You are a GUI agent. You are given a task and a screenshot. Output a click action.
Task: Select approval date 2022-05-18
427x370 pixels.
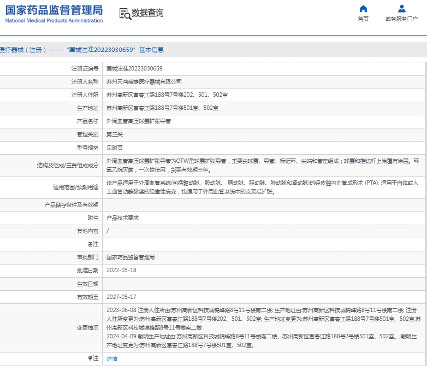pyautogui.click(x=121, y=270)
